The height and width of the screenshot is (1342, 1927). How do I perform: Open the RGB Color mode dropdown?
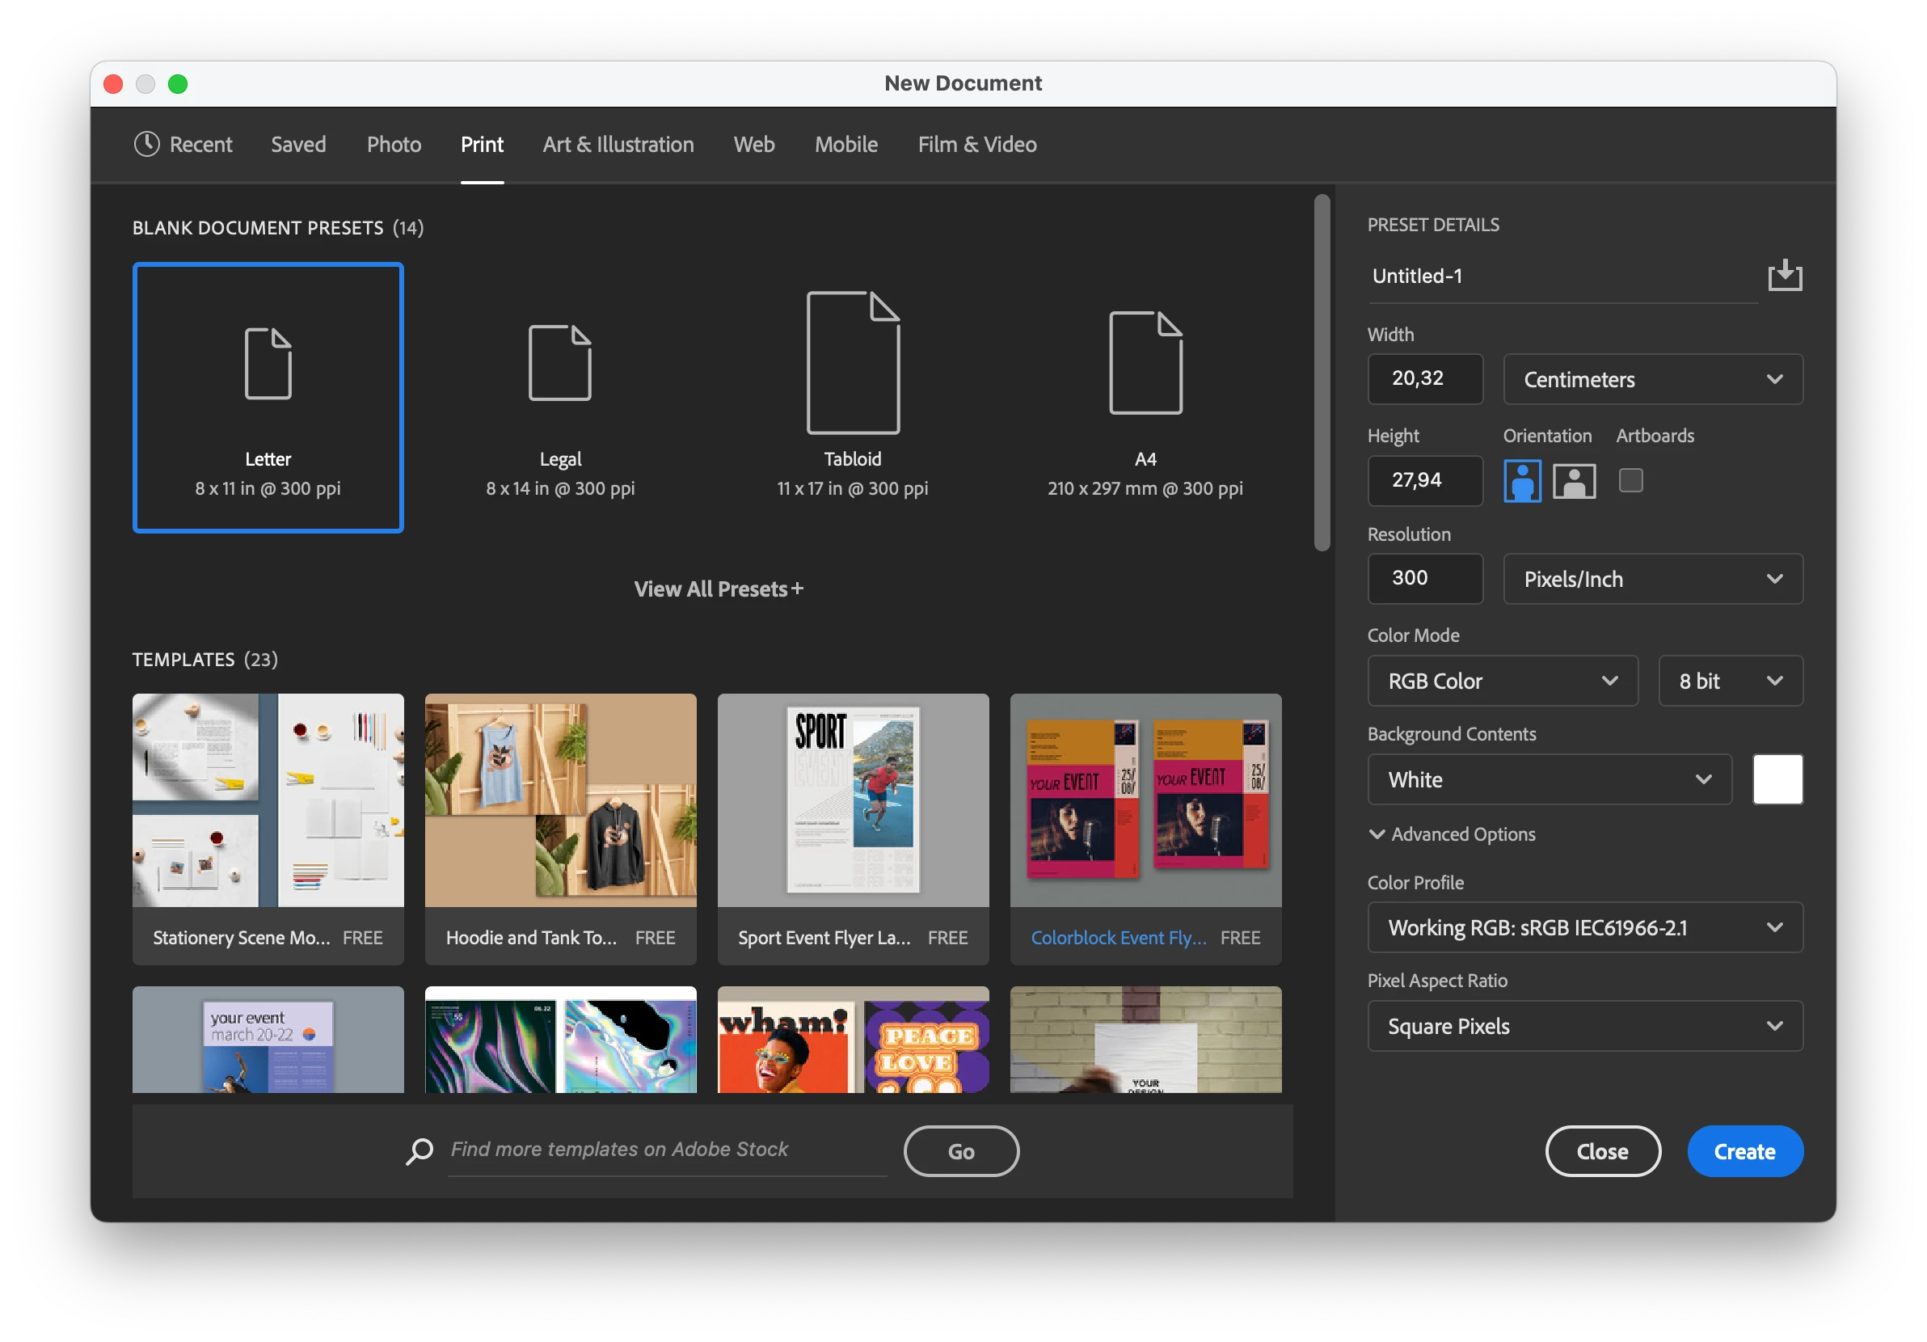1502,681
